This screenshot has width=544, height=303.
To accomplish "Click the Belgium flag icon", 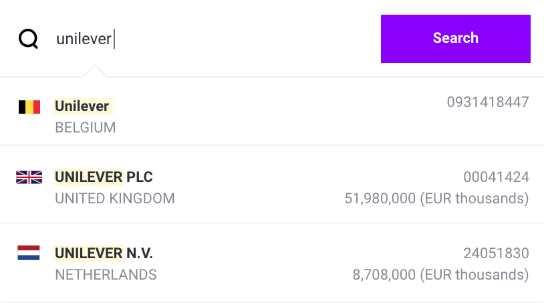I will click(x=29, y=107).
